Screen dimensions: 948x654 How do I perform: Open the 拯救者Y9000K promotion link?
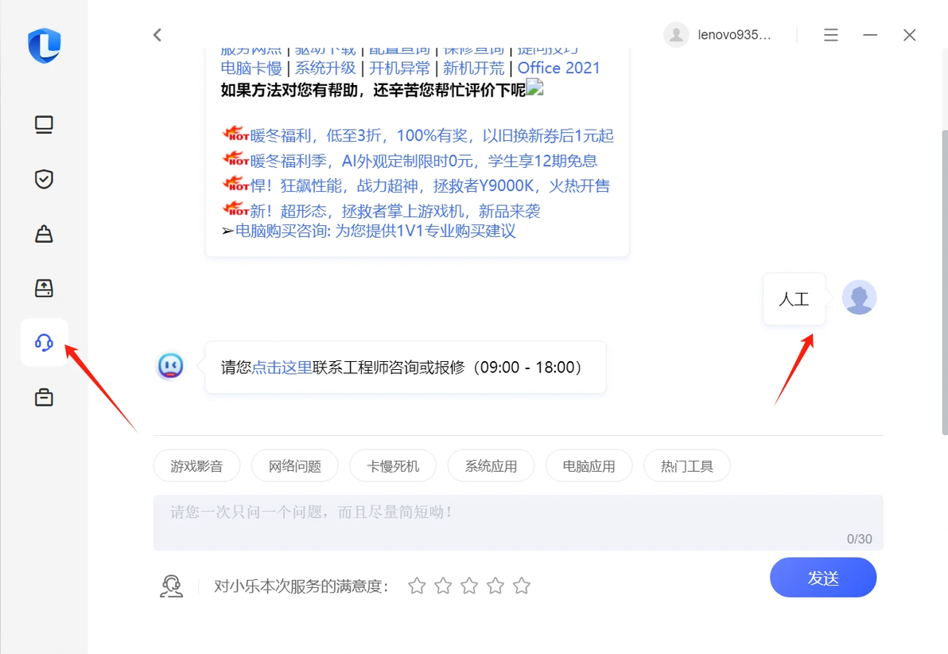point(430,185)
